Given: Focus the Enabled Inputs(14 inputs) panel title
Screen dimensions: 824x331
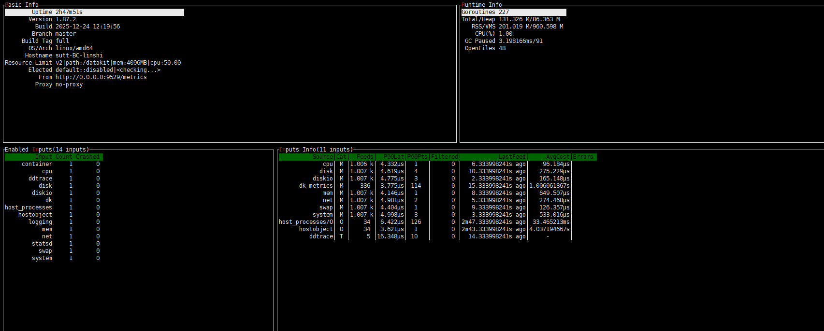Looking at the screenshot, I should point(47,150).
